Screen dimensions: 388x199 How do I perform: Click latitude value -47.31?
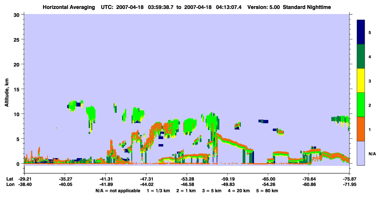[x=146, y=179]
